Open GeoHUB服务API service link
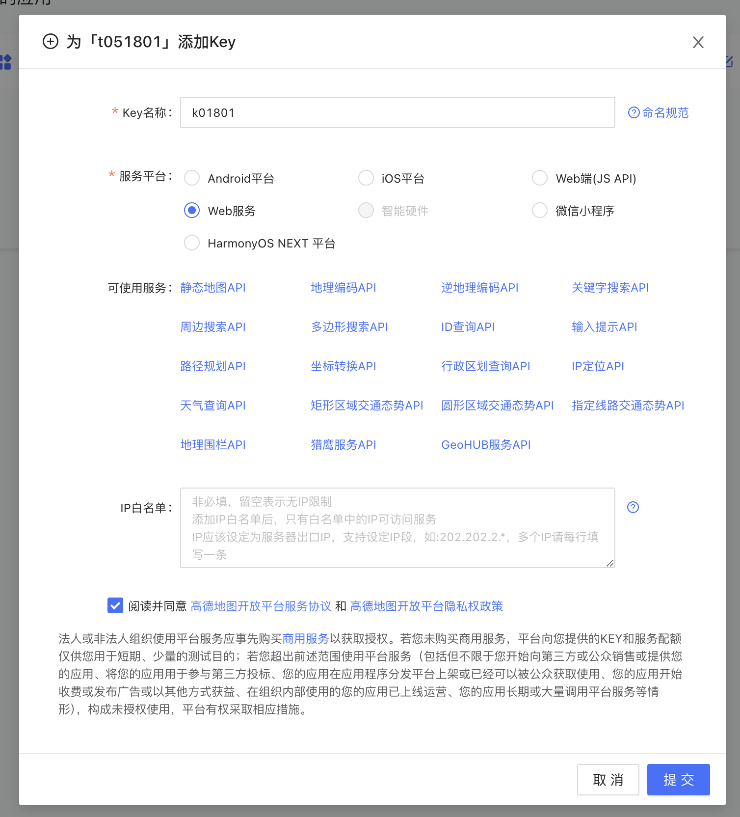Screen dimensions: 740x817 pos(486,445)
